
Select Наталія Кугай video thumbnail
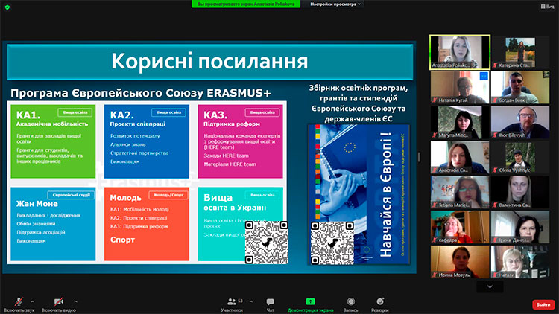(460, 87)
